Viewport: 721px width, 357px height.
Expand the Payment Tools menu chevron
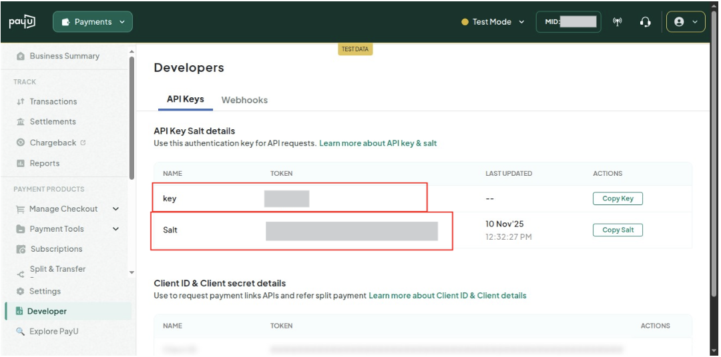click(116, 228)
